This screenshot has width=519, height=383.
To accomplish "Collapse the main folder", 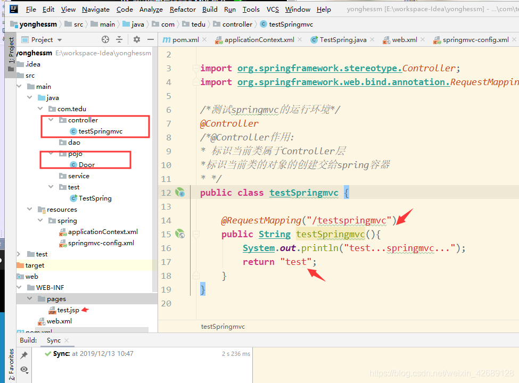I will pyautogui.click(x=19, y=86).
